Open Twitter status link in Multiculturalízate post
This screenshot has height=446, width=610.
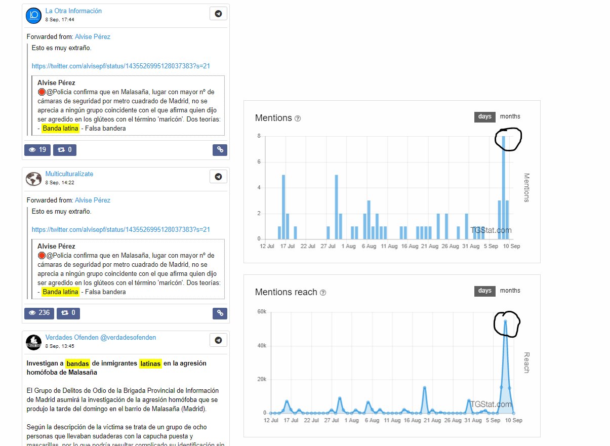(120, 229)
